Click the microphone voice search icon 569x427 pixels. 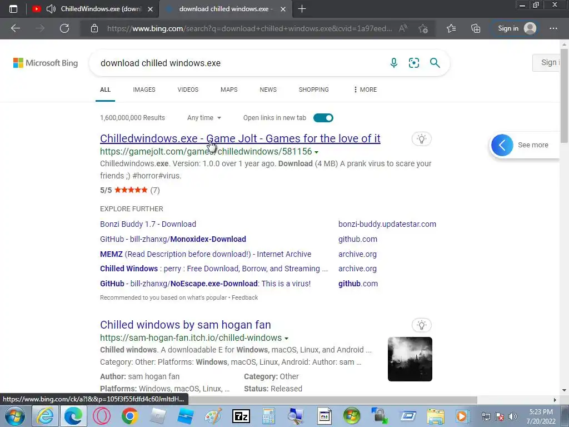(394, 63)
